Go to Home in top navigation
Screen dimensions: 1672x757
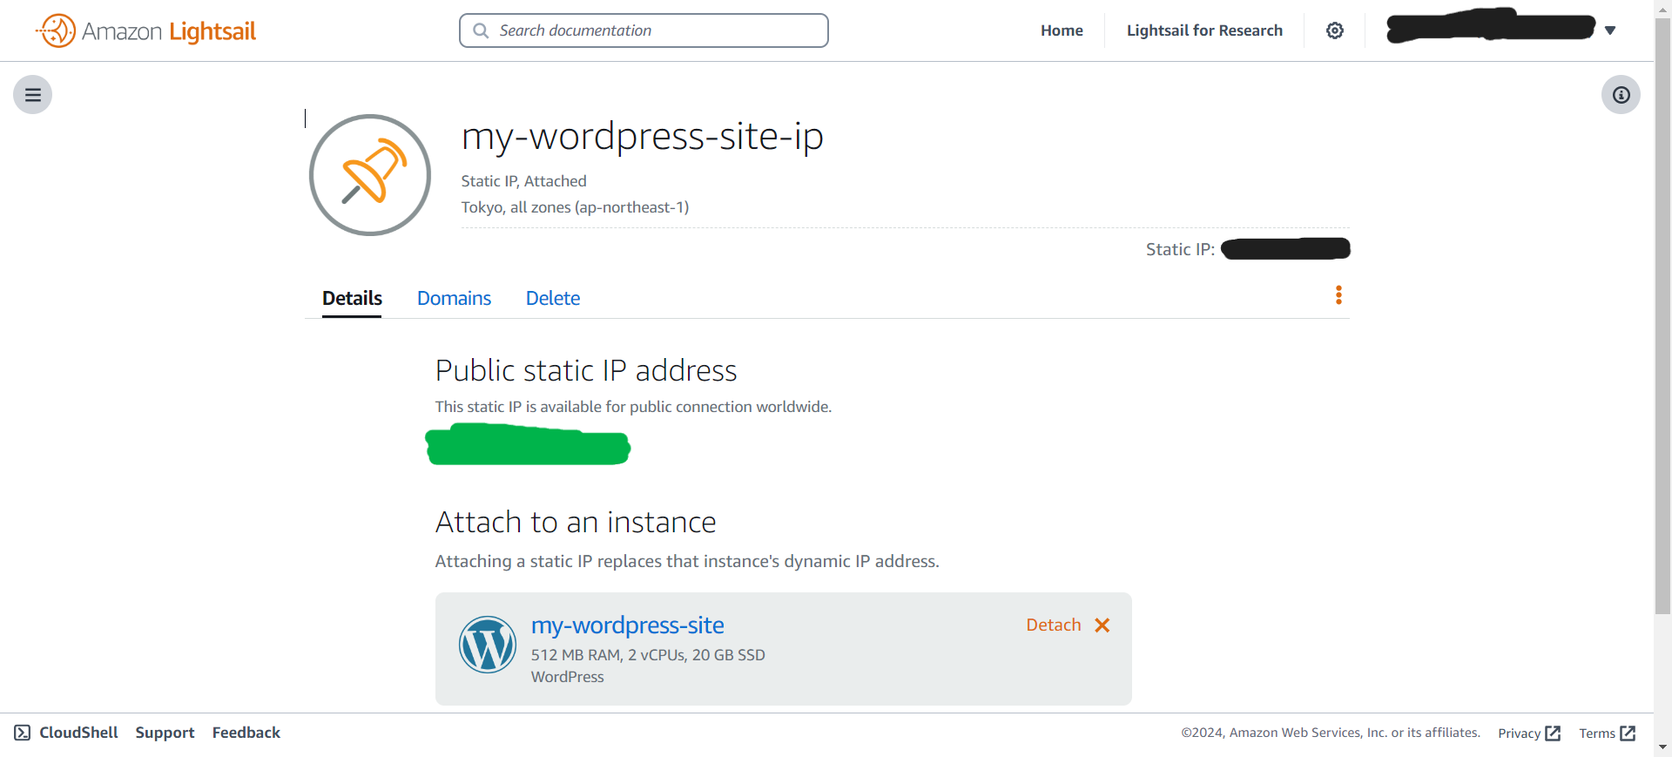click(x=1062, y=30)
